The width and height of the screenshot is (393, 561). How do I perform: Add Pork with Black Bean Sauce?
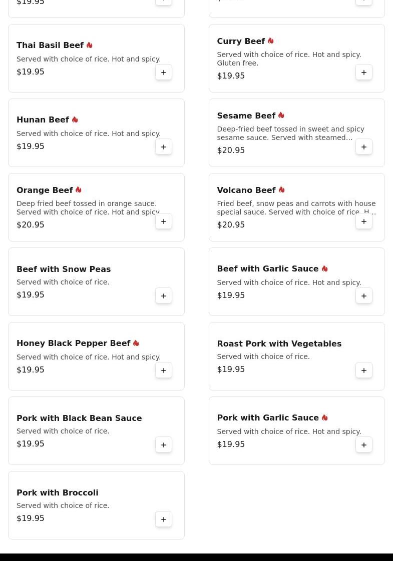click(164, 445)
